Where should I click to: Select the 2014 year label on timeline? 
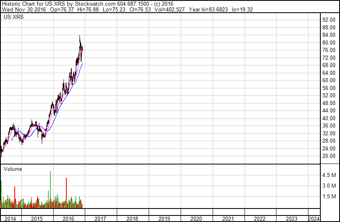[x=10, y=219]
